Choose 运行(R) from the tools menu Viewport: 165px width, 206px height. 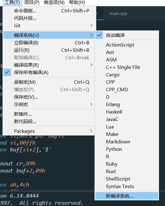[49, 50]
